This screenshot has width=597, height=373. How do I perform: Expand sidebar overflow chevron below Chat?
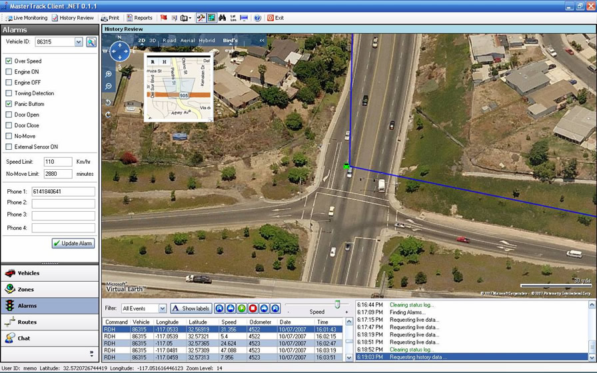click(x=92, y=354)
